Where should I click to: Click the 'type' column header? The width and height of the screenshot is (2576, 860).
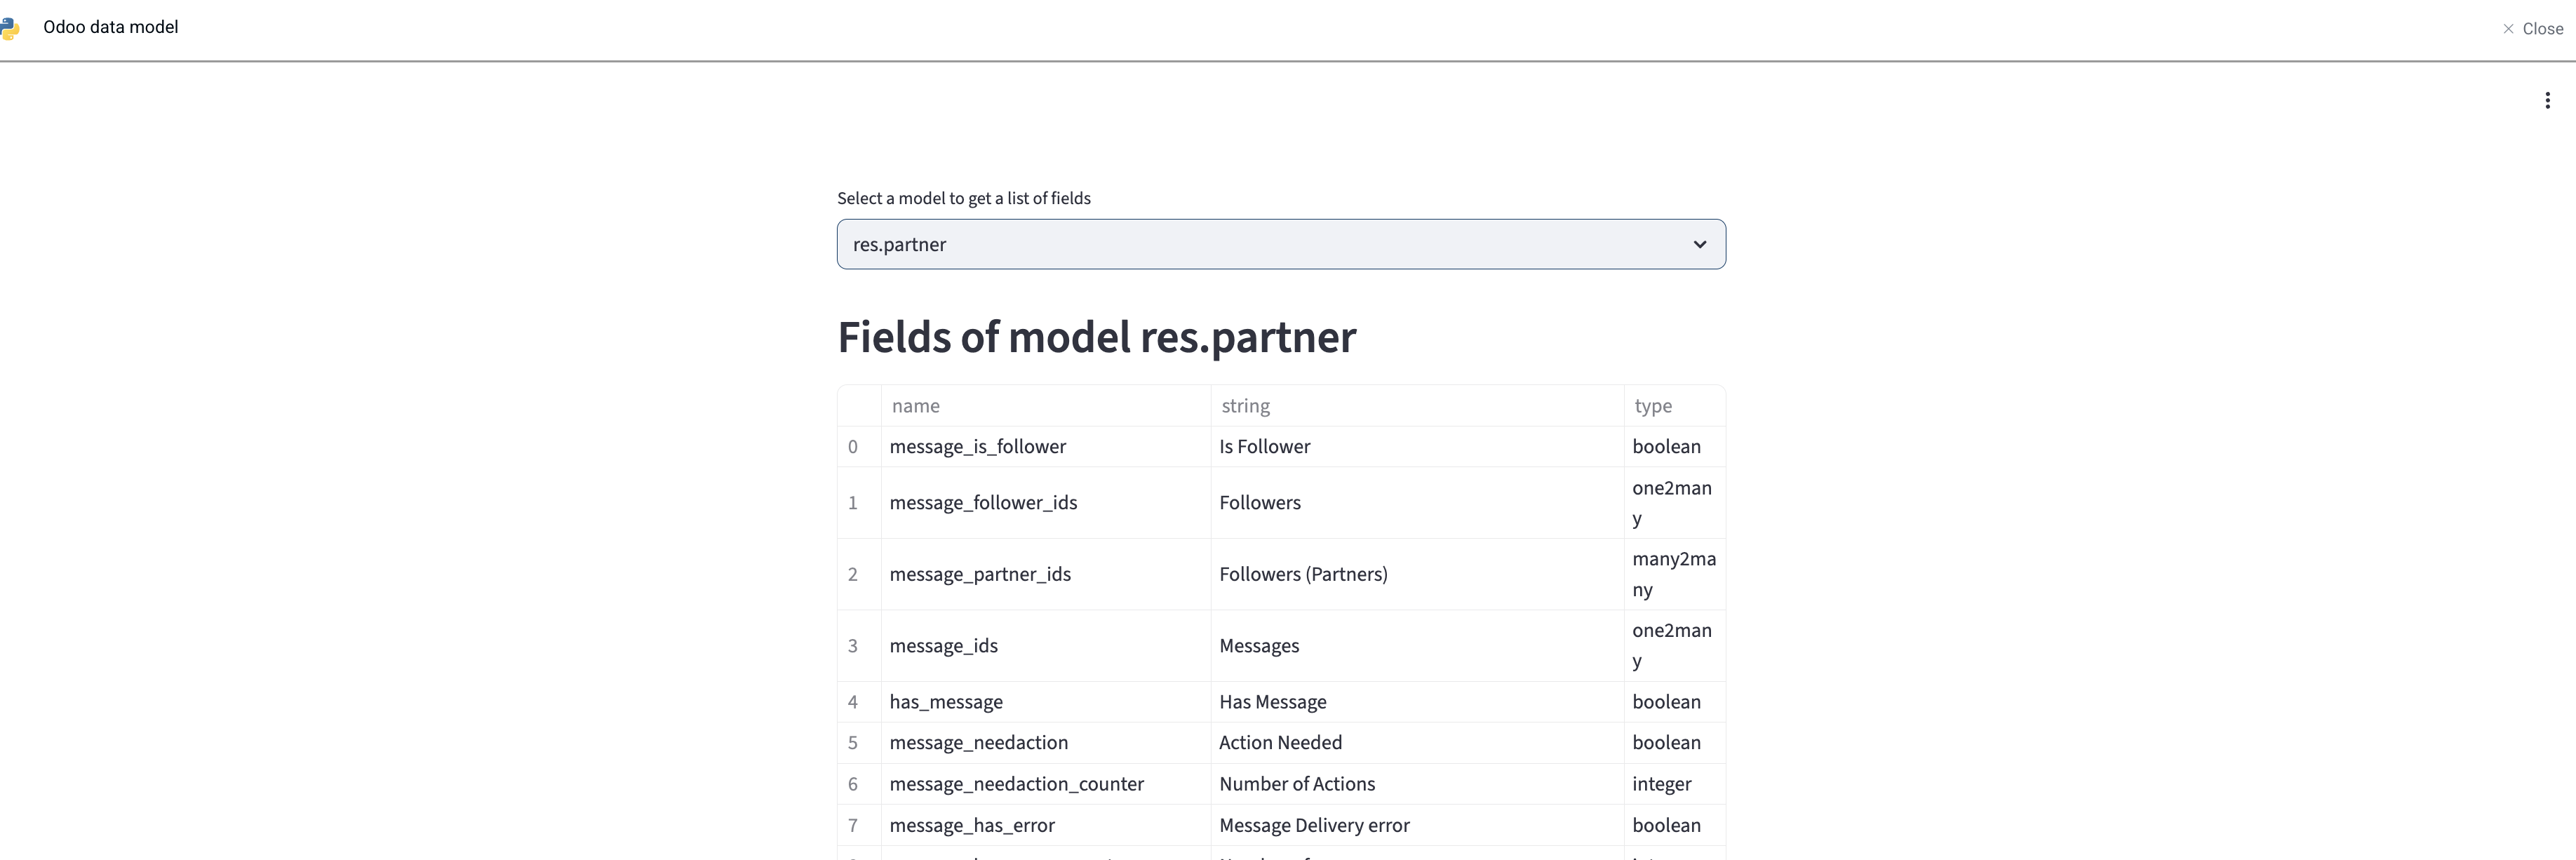click(1674, 406)
